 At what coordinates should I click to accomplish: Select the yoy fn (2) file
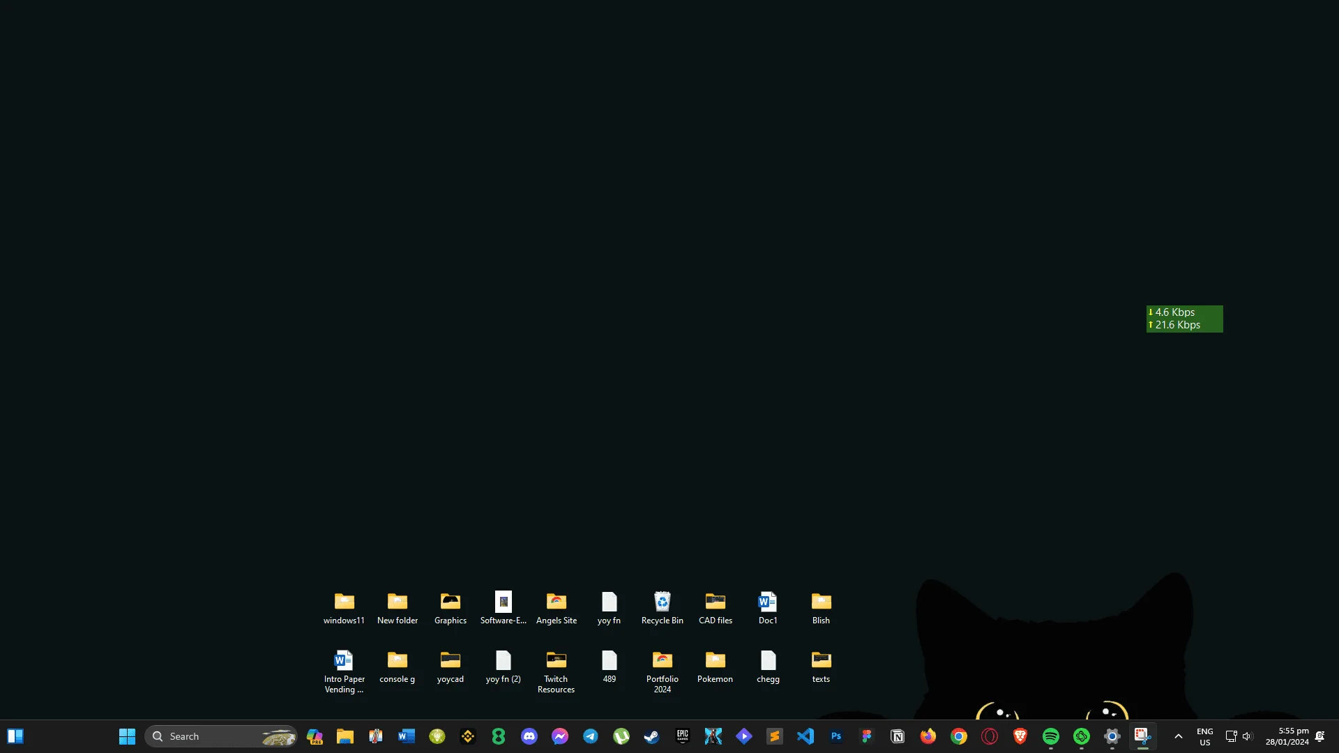(504, 667)
